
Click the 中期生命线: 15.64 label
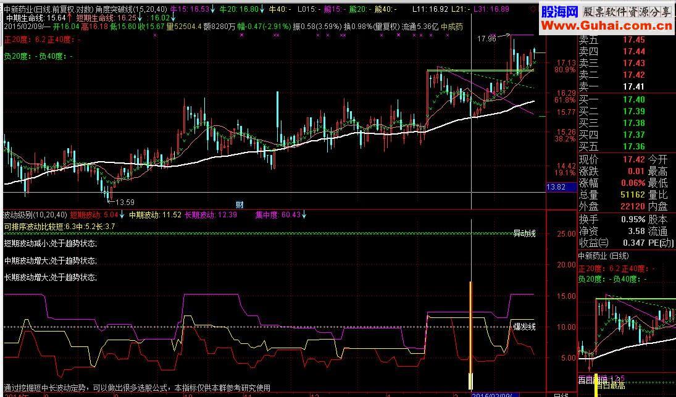coord(36,18)
